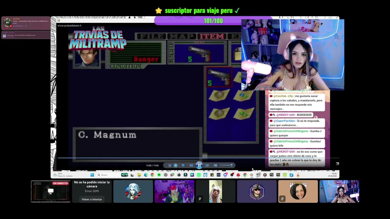Stop playback with the square button
The height and width of the screenshot is (219, 390).
click(x=183, y=165)
